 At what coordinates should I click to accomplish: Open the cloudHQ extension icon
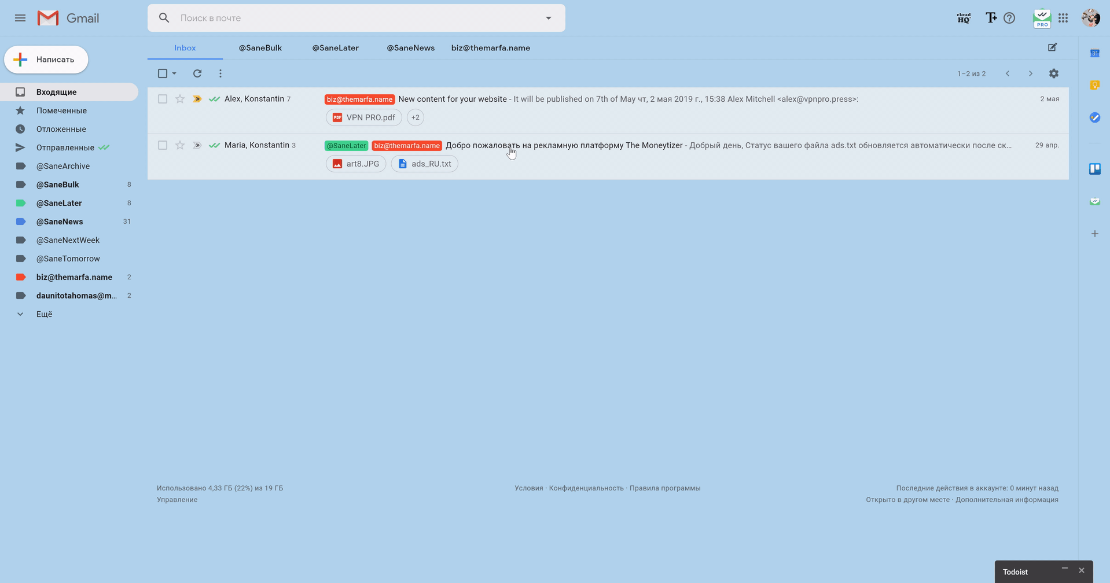tap(964, 18)
